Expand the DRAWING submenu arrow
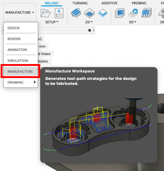The width and height of the screenshot is (164, 171). click(35, 82)
